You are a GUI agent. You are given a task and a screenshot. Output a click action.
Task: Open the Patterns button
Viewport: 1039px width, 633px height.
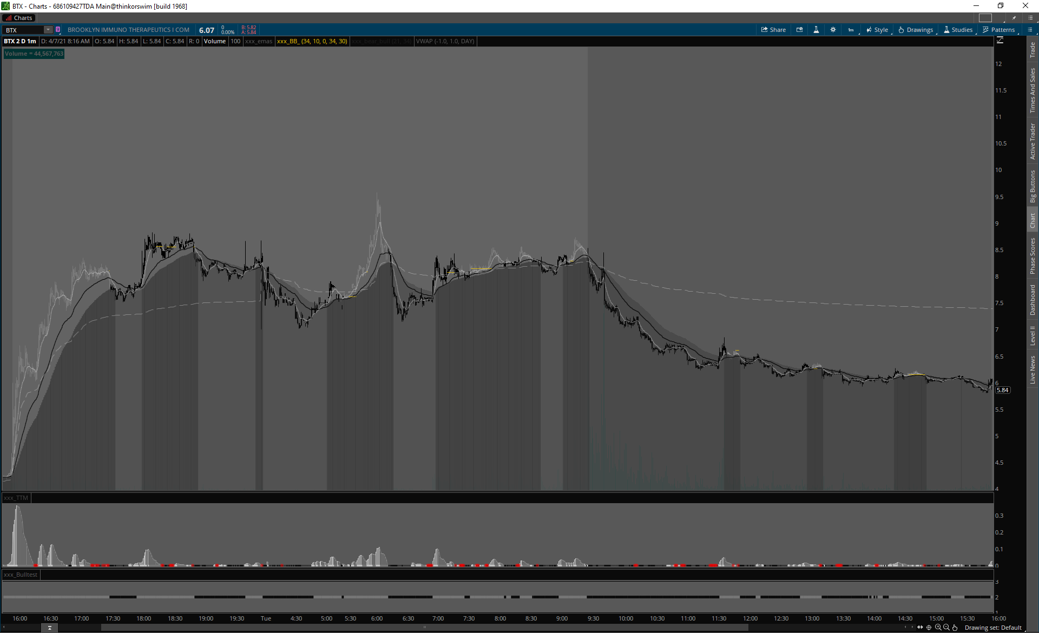click(999, 30)
